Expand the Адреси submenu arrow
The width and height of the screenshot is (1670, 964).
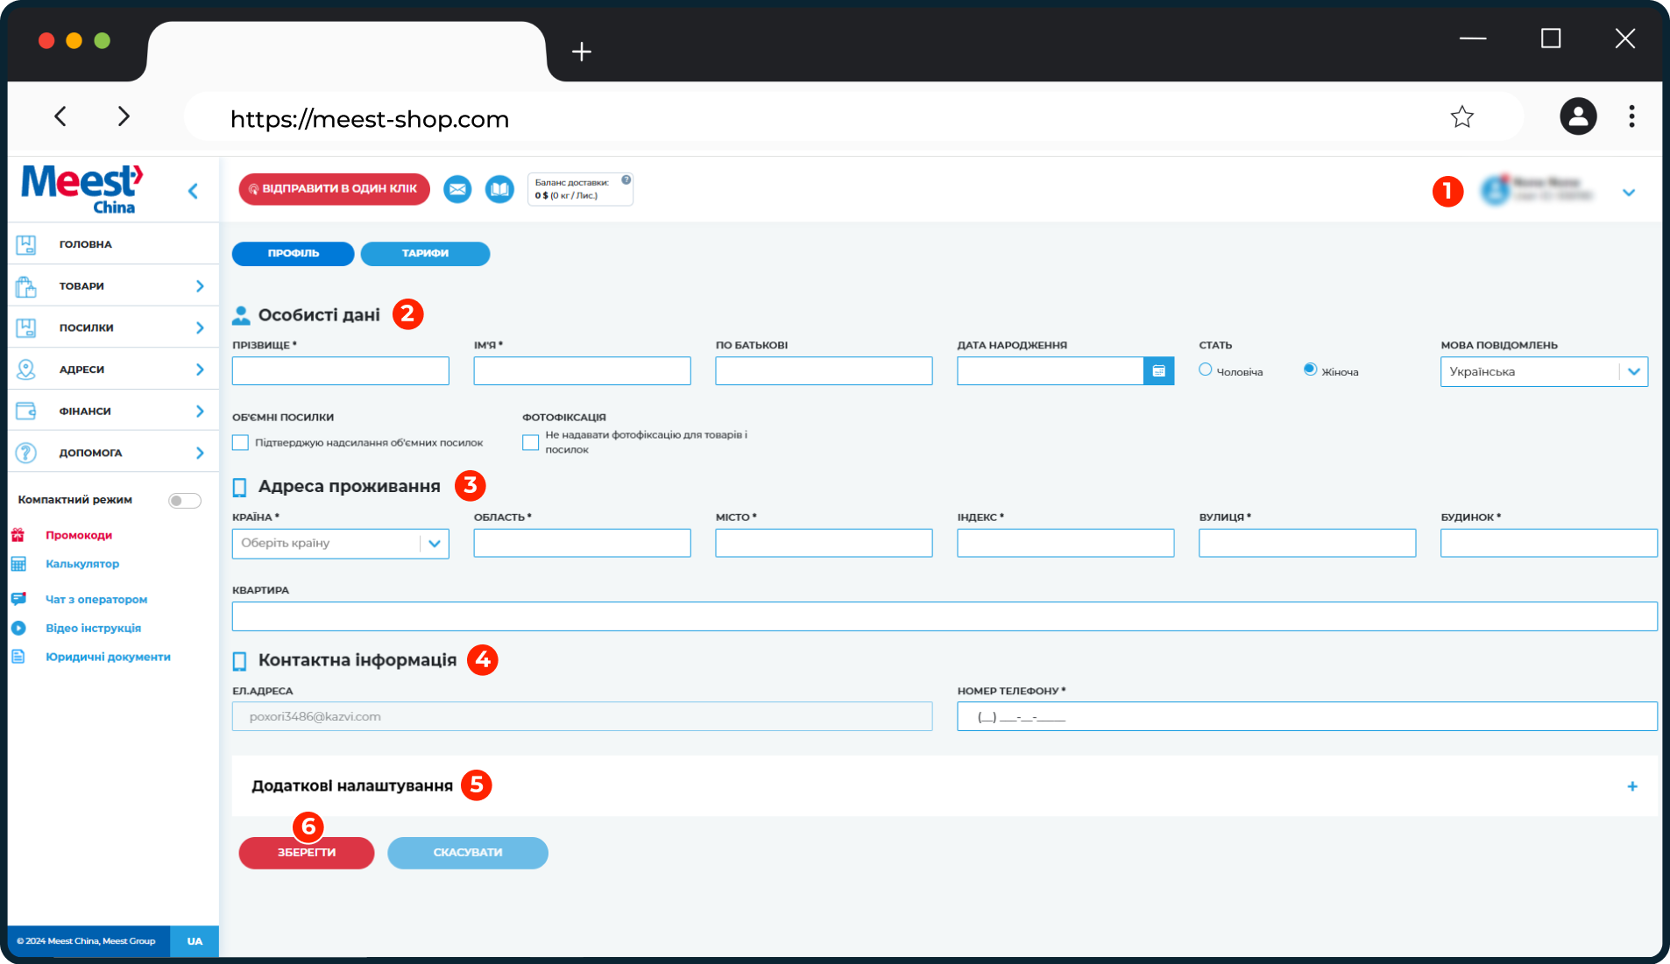pyautogui.click(x=200, y=369)
